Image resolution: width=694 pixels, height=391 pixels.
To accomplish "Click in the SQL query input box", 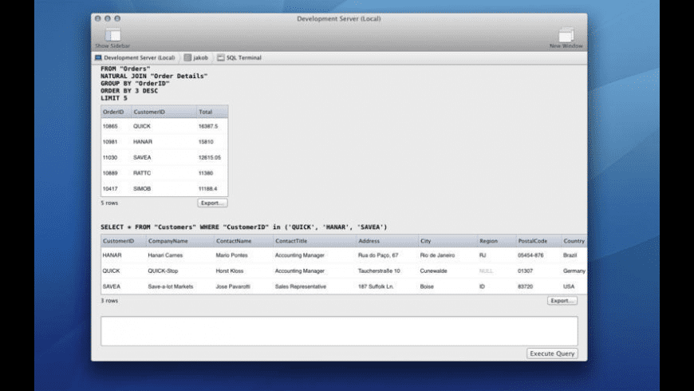I will [338, 331].
